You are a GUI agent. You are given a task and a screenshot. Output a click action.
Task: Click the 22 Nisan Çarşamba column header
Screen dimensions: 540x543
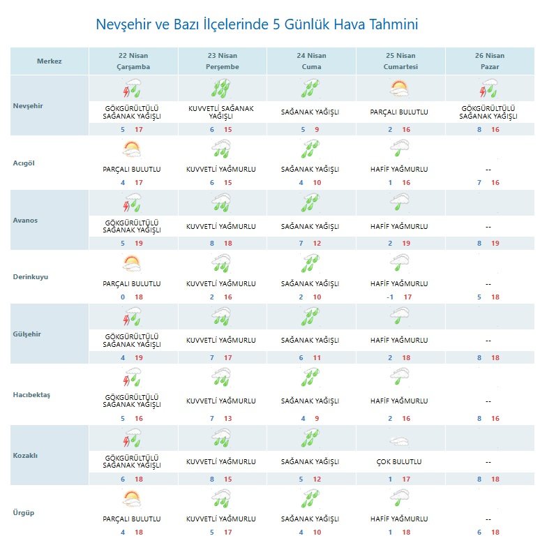click(x=133, y=61)
